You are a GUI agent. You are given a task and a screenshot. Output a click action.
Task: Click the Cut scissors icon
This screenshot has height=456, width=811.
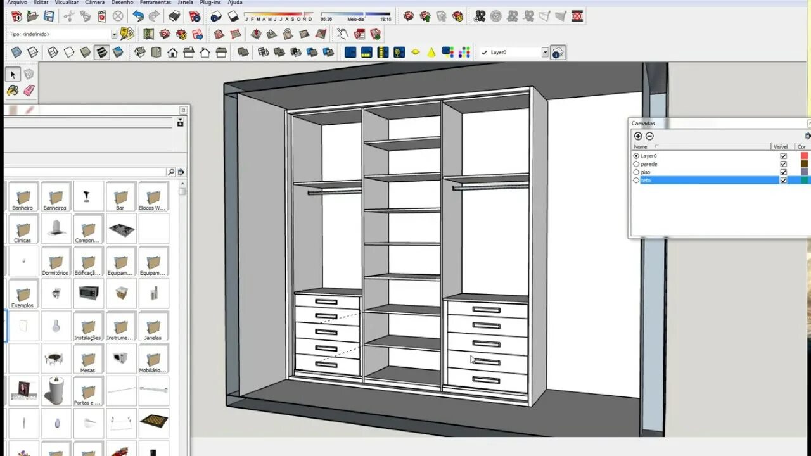69,16
